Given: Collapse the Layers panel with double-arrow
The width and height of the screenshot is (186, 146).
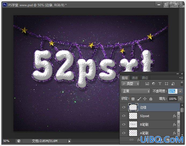Looking at the screenshot, I should (177, 74).
